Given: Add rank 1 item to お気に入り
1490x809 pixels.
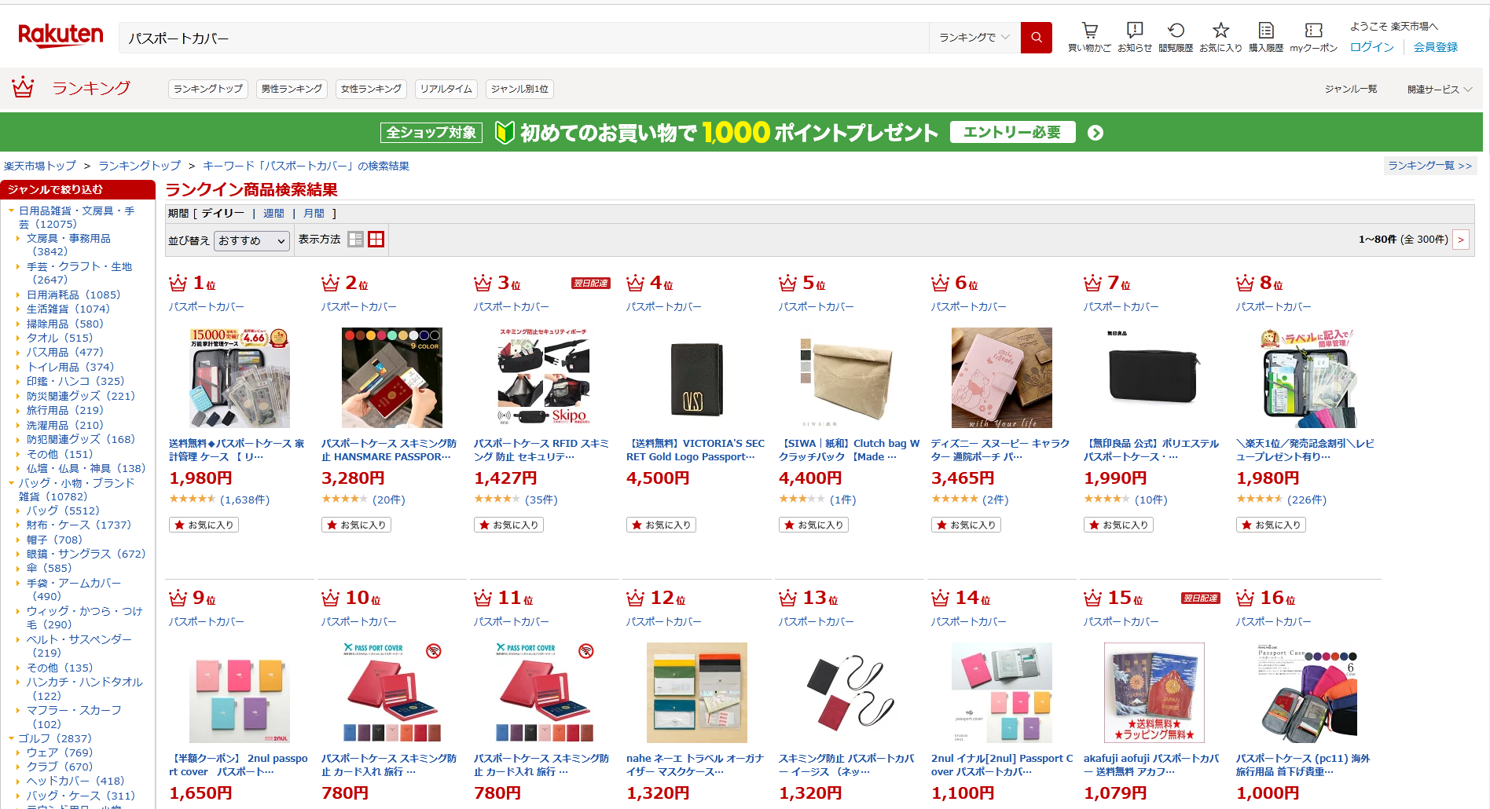Looking at the screenshot, I should click(204, 525).
